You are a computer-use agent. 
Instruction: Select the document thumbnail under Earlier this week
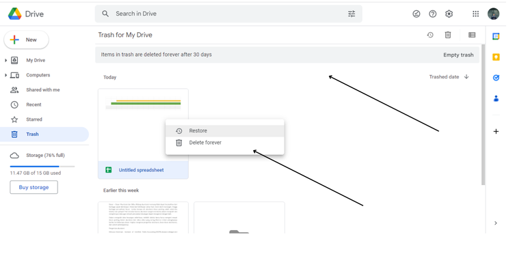[x=144, y=218]
